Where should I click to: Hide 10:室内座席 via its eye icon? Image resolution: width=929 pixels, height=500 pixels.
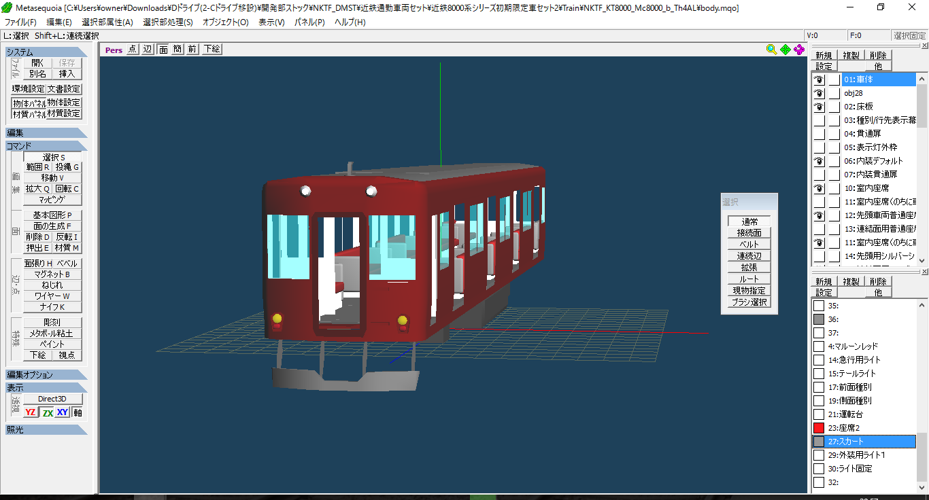(820, 188)
